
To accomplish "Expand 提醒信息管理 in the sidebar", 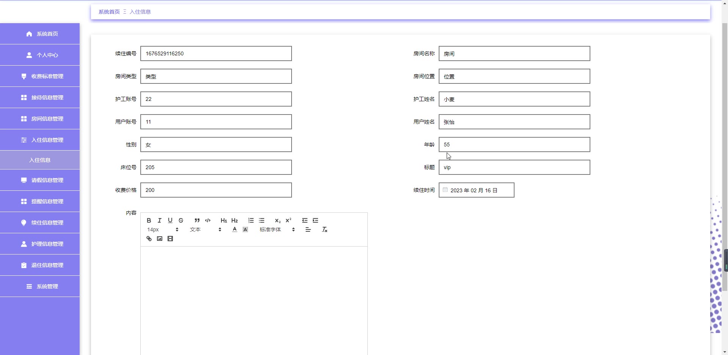I will coord(40,201).
